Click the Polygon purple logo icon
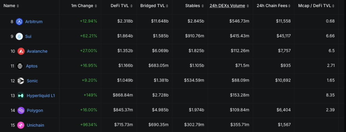This screenshot has height=132, width=346. tap(21, 110)
